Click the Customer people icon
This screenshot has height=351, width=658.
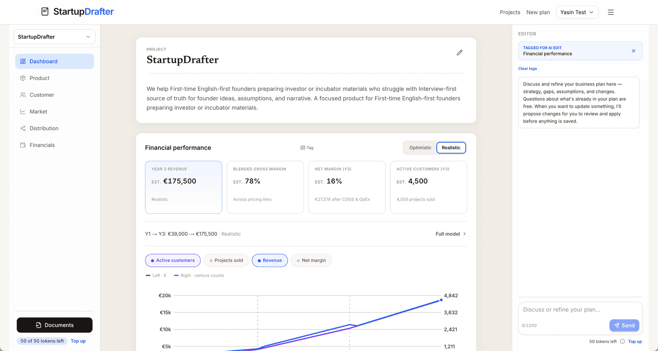(23, 95)
